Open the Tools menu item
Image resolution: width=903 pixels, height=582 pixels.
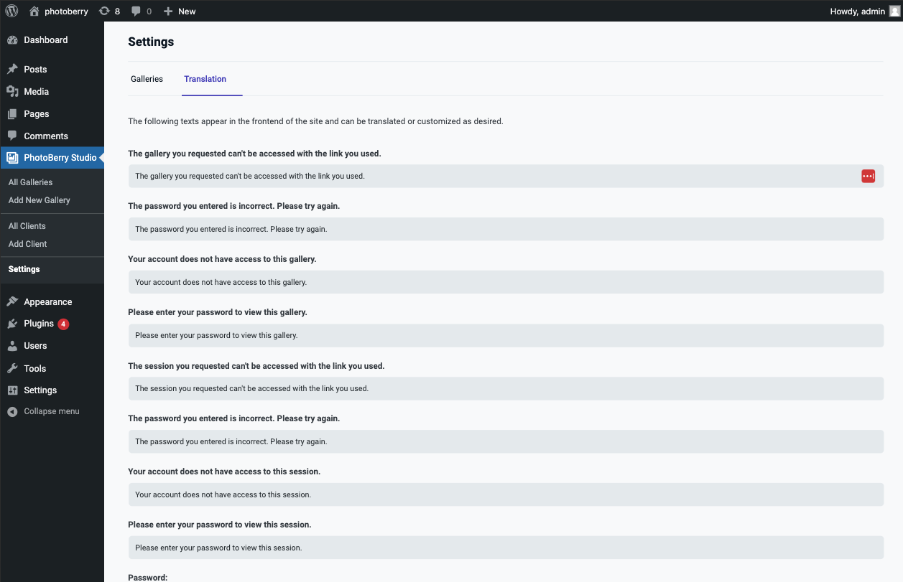point(34,368)
